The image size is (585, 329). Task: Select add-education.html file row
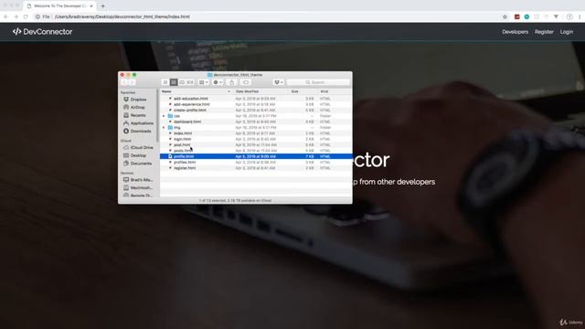tap(256, 99)
